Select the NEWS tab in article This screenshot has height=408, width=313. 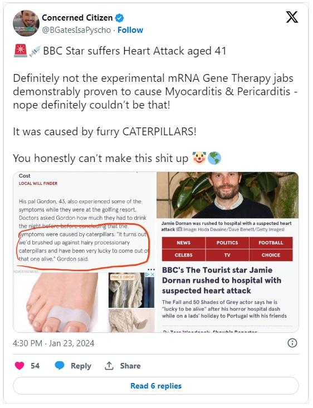click(x=184, y=243)
